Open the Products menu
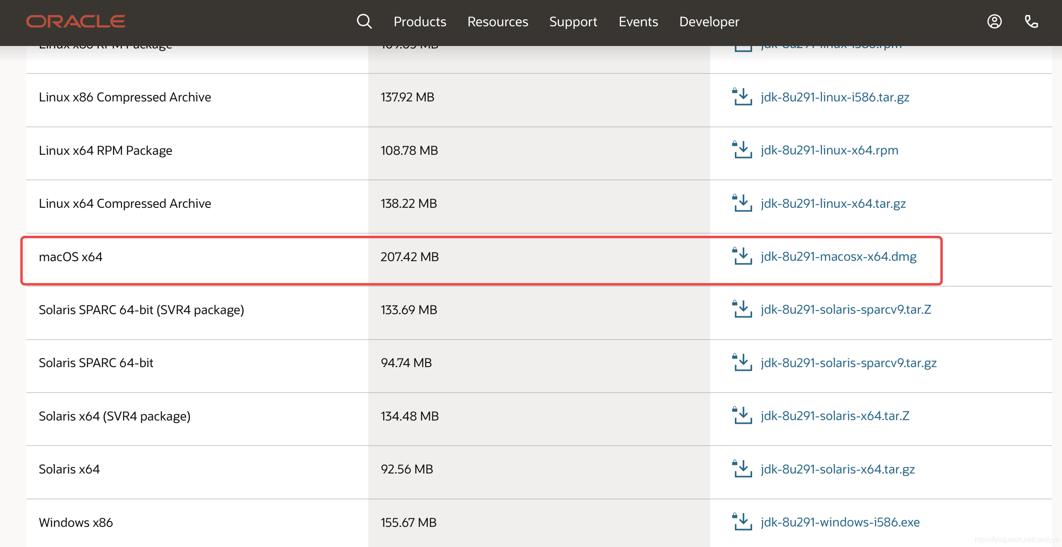This screenshot has width=1062, height=547. tap(420, 21)
